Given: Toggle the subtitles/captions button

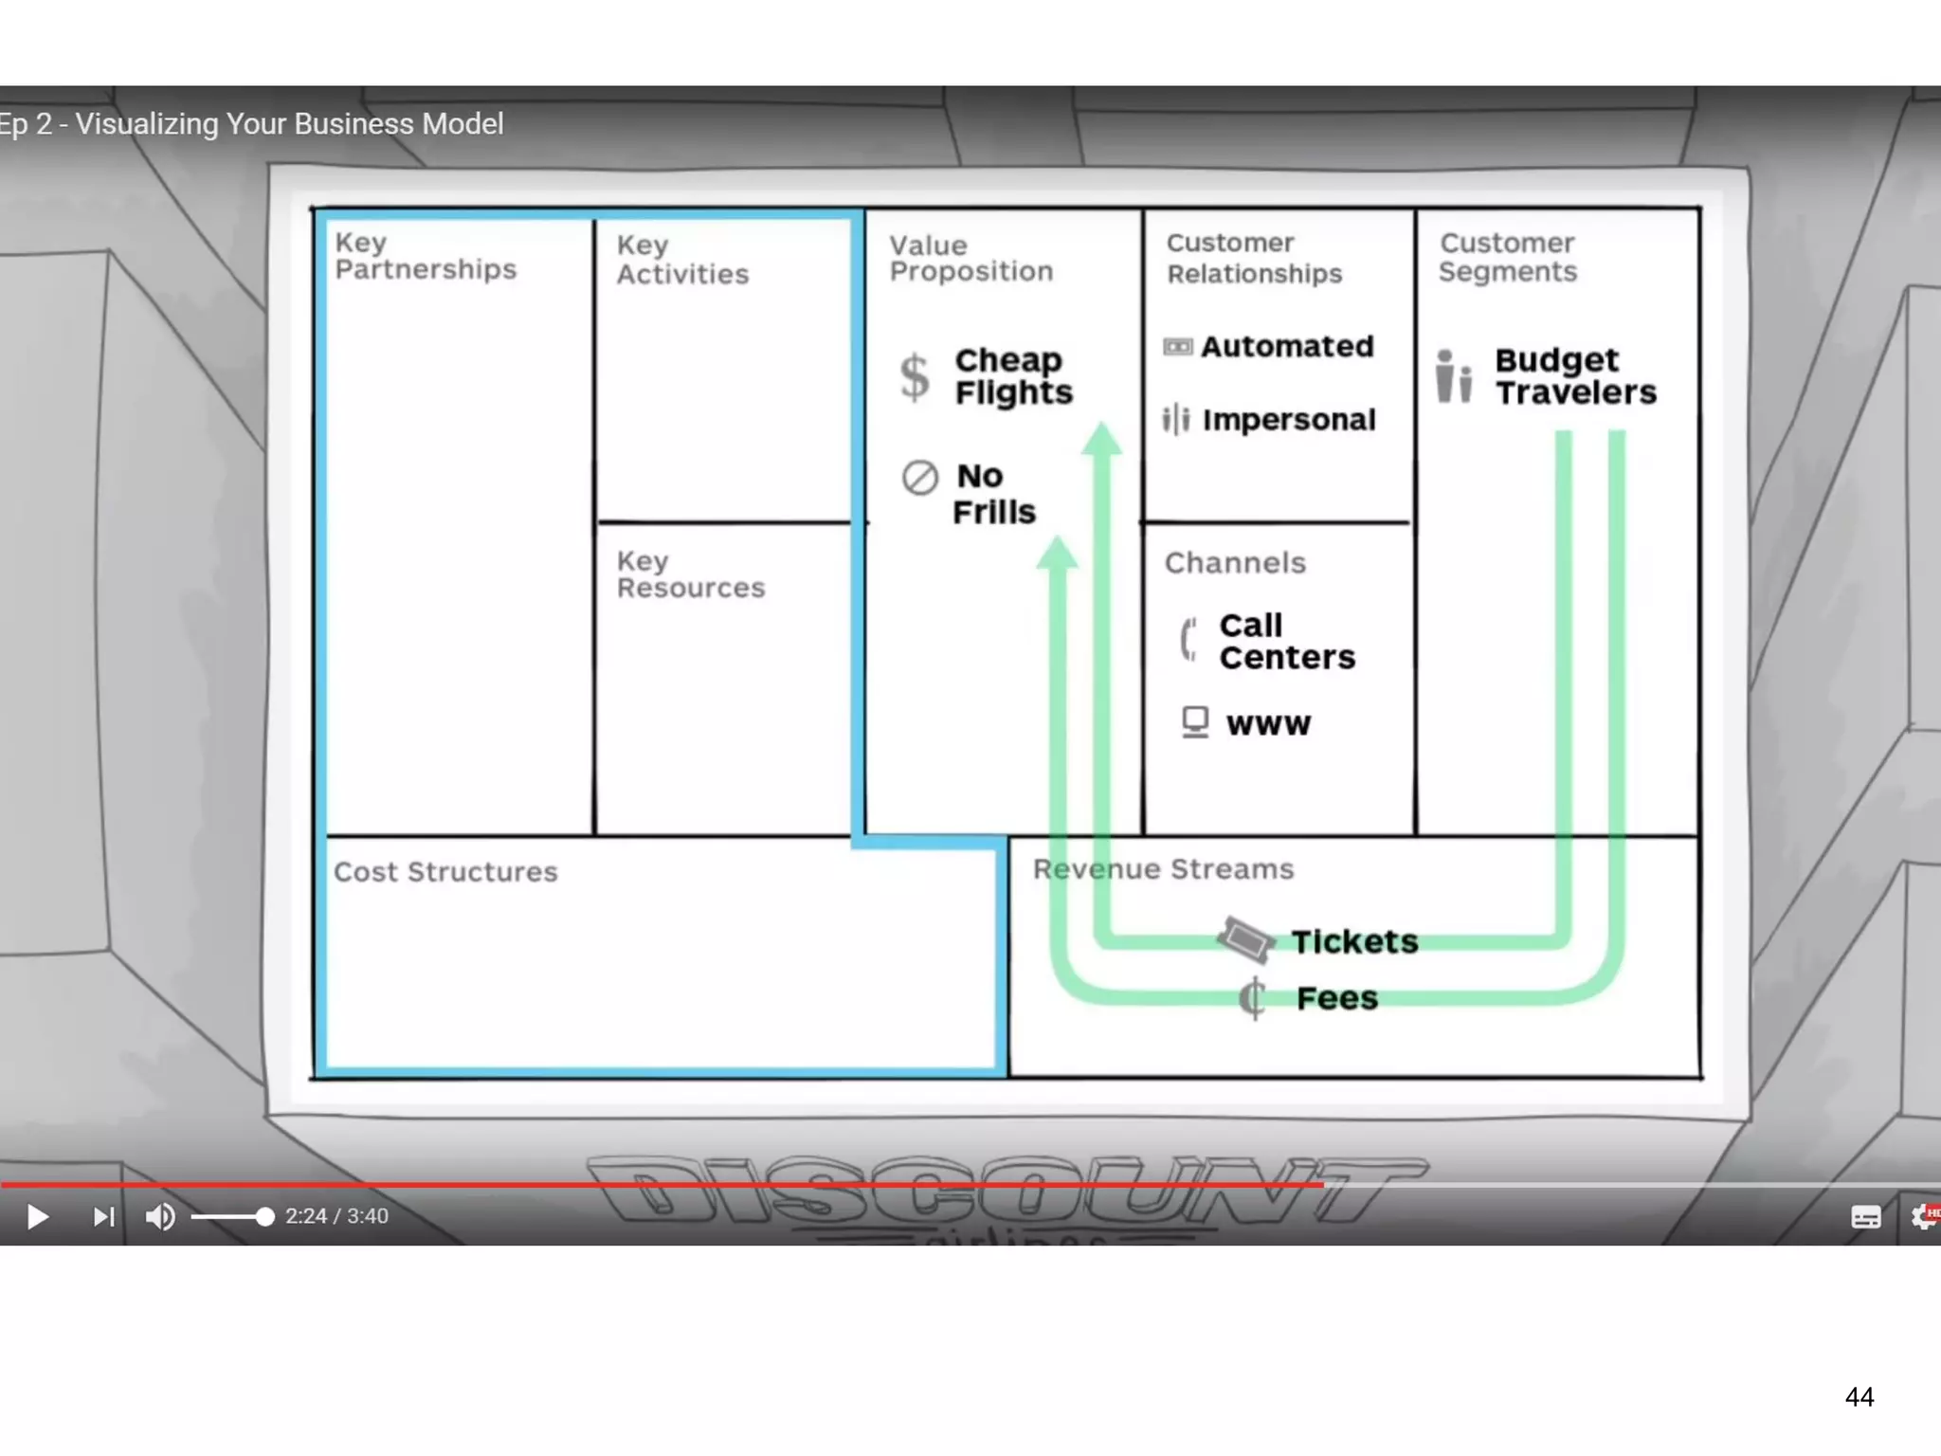Looking at the screenshot, I should (x=1865, y=1217).
